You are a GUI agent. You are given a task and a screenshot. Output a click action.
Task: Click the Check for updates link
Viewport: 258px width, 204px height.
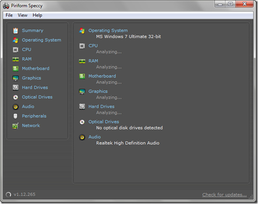pos(224,195)
